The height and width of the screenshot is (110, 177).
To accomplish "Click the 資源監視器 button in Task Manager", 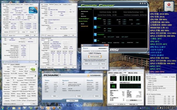I will [x=134, y=100].
